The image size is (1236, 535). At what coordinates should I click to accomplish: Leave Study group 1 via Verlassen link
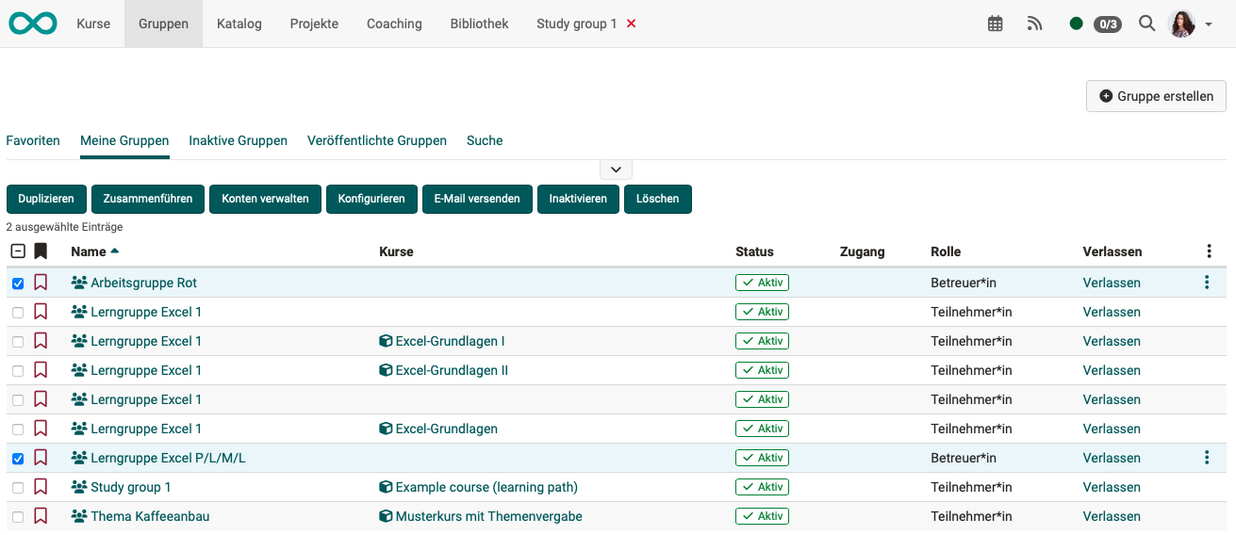[x=1112, y=487]
